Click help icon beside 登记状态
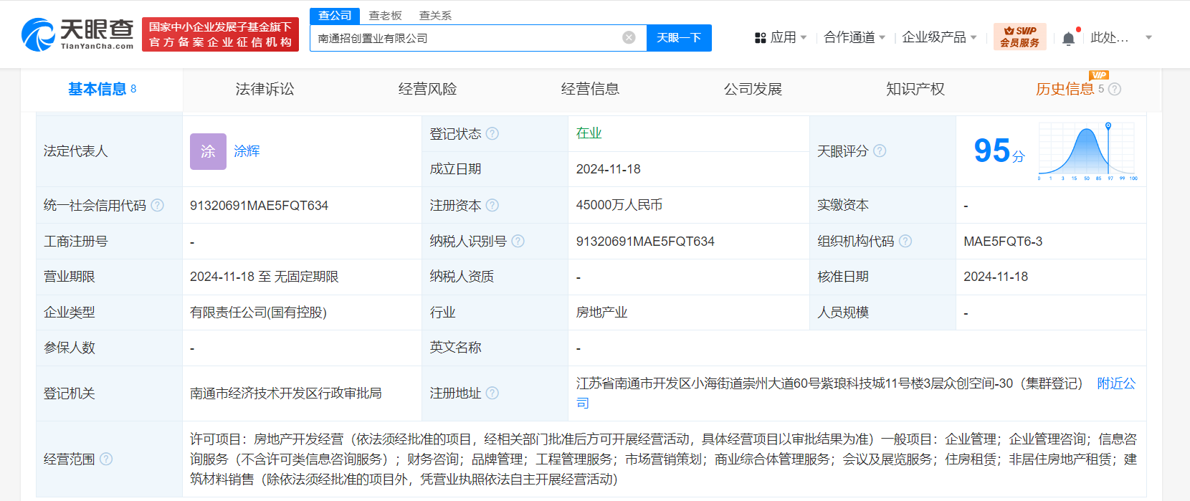The height and width of the screenshot is (501, 1190). tap(492, 134)
